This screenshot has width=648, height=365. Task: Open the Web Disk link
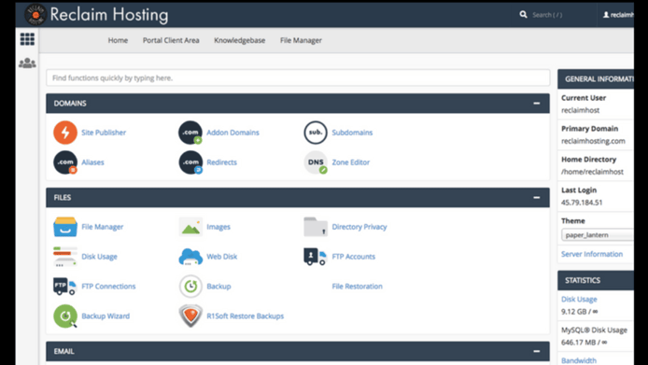click(x=222, y=257)
